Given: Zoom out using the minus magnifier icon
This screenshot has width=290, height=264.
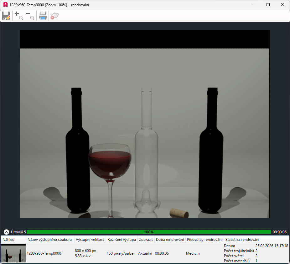Looking at the screenshot, I should [x=30, y=16].
